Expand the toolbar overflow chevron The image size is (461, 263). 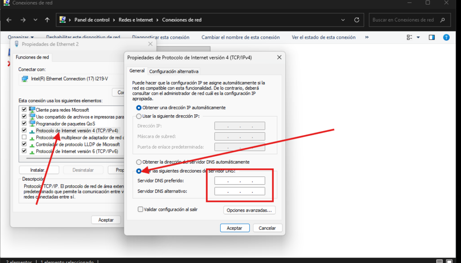click(367, 37)
